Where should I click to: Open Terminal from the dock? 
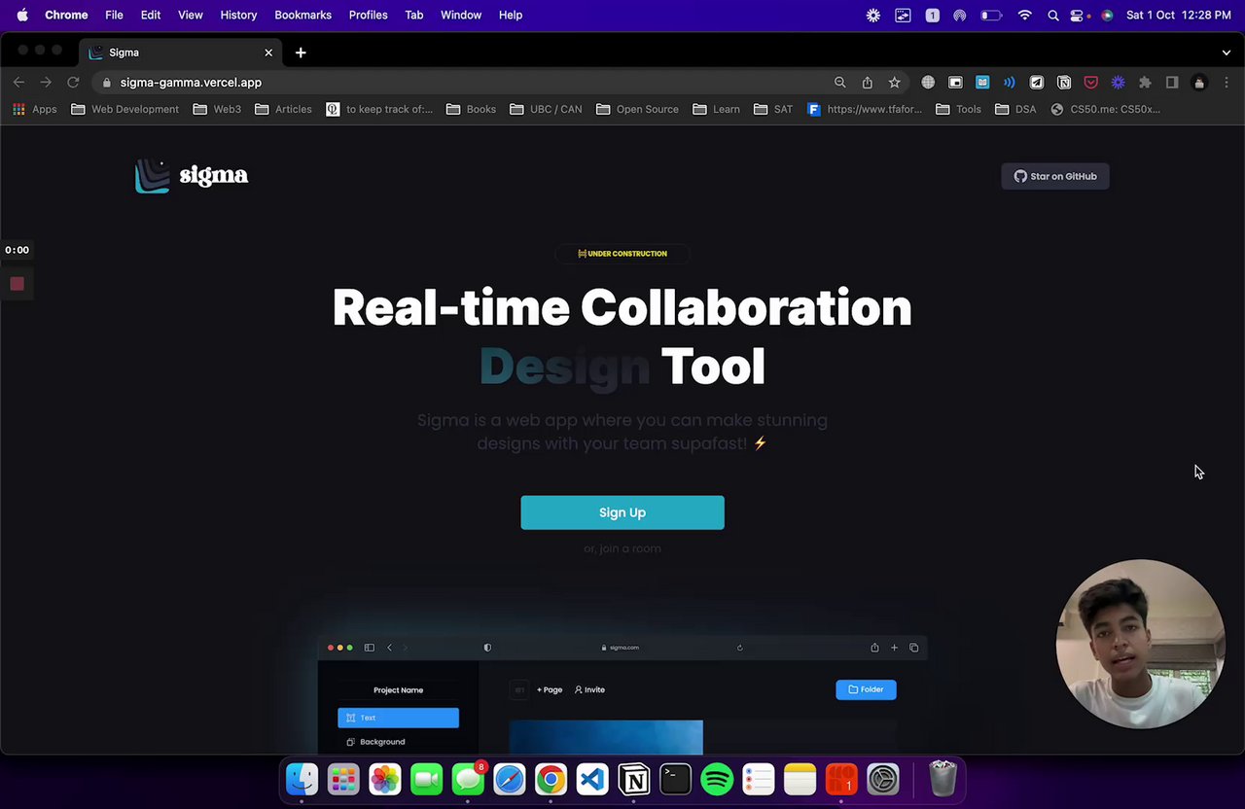point(675,779)
